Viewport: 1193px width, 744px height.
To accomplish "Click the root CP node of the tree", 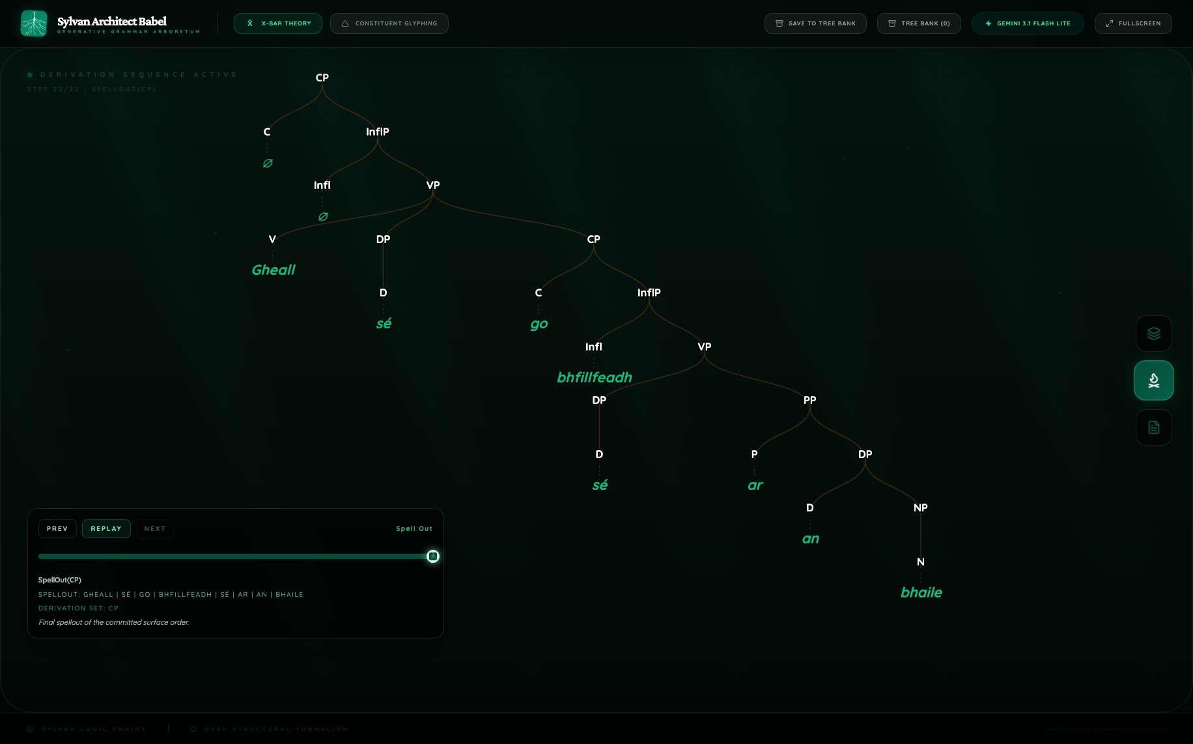I will point(322,78).
